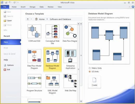This screenshot has height=104, width=135.
Task: Select the Data Flow Diagram template
Action: point(70,33)
